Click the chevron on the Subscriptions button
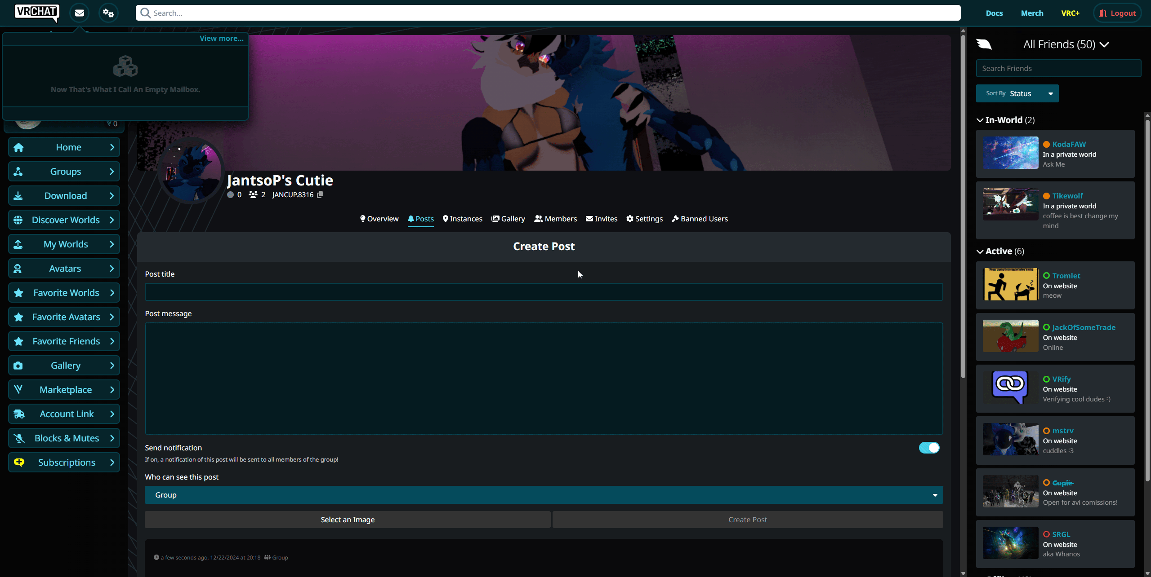1151x577 pixels. [x=112, y=462]
